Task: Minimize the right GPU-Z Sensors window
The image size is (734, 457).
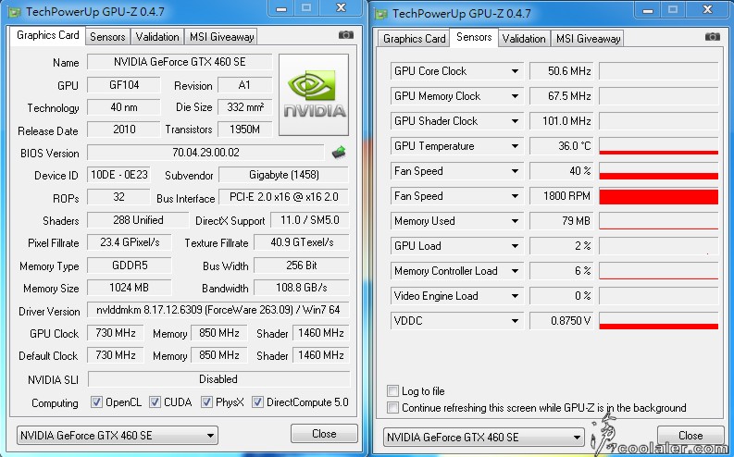Action: [648, 9]
